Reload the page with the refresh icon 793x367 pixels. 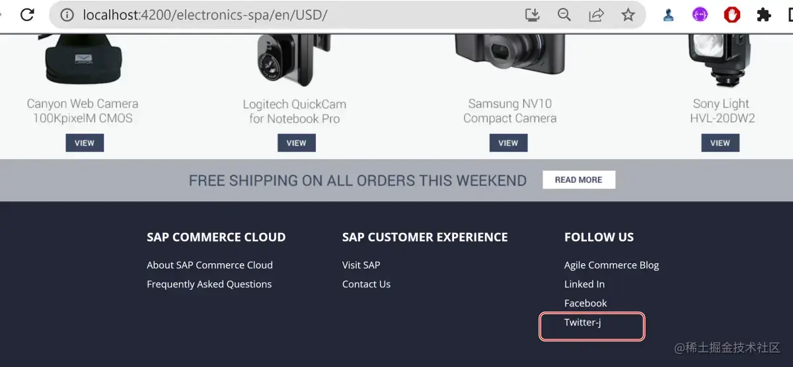coord(28,15)
